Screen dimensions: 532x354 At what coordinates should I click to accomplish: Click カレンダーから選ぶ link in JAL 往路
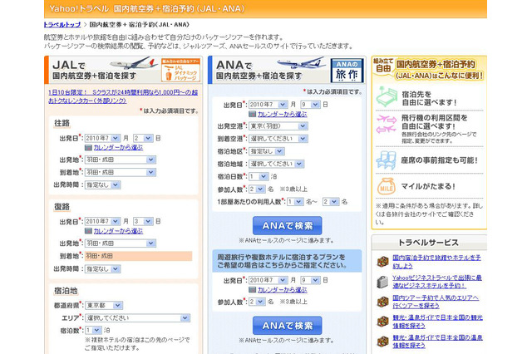[118, 148]
